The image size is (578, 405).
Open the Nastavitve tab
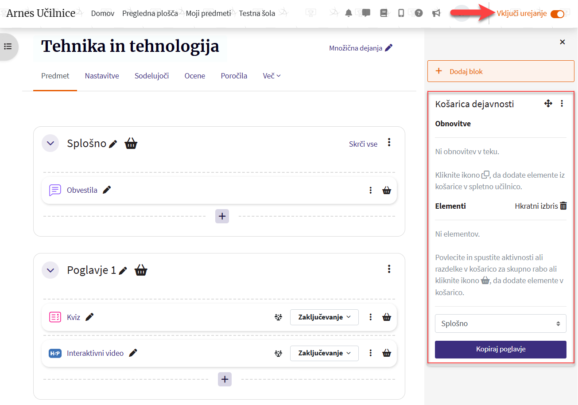coord(102,76)
